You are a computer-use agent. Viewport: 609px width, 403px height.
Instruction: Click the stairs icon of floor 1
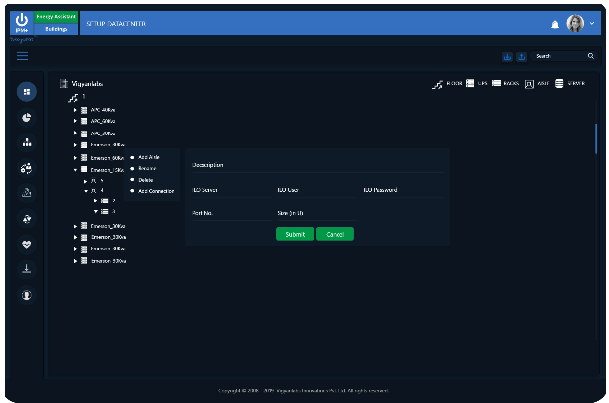73,98
